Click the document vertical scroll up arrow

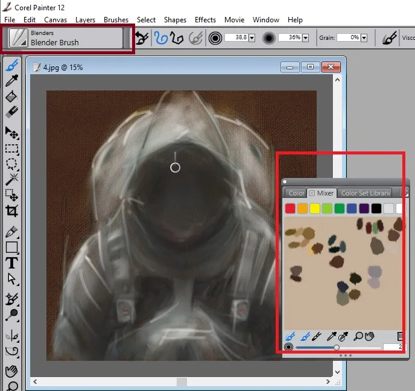[x=337, y=80]
